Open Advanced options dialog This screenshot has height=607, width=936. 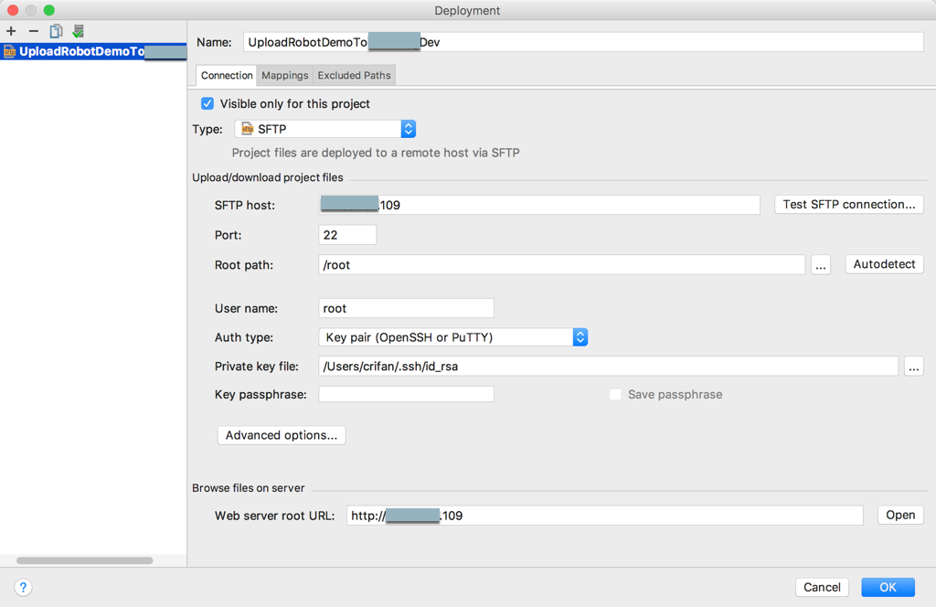point(282,435)
